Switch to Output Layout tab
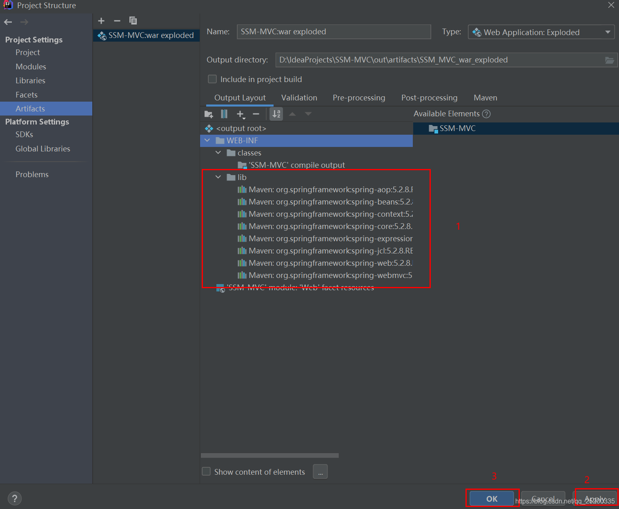The height and width of the screenshot is (509, 619). click(x=240, y=98)
